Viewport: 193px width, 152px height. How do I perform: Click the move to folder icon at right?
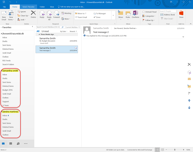click(189, 86)
